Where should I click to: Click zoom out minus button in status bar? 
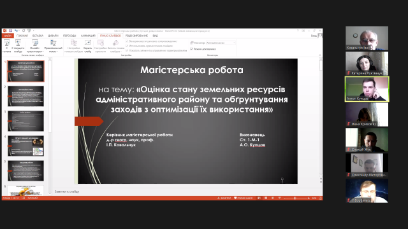[x=285, y=198]
